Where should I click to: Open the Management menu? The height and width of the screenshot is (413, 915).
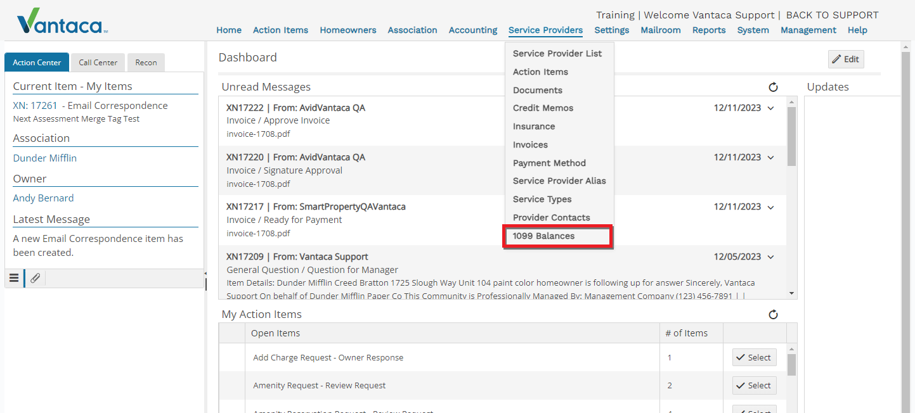[x=808, y=30]
